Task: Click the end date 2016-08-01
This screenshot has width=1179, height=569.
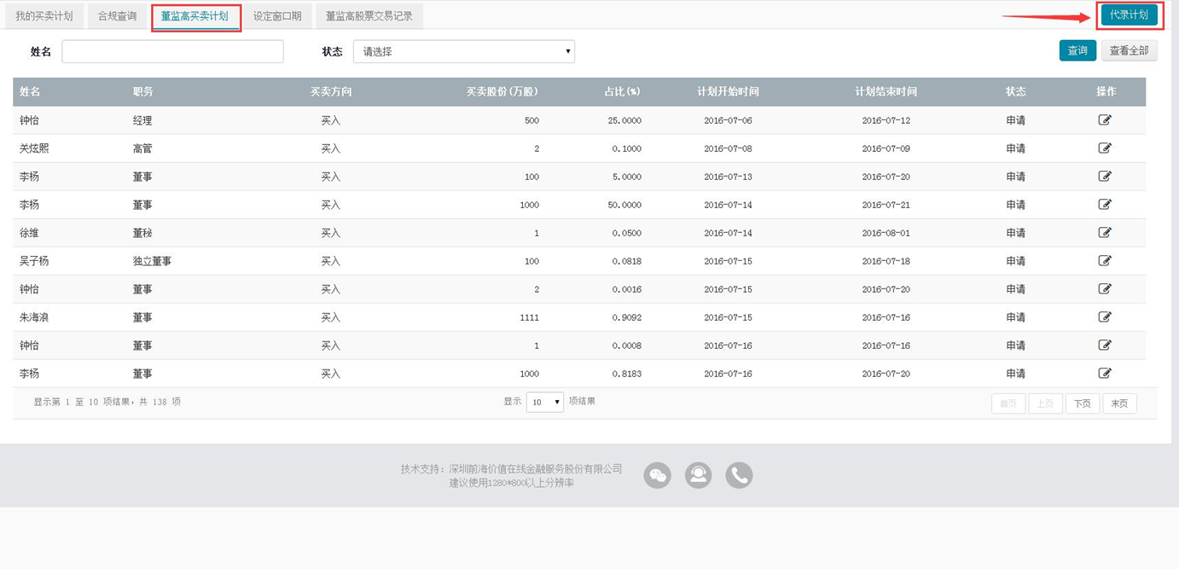Action: pos(886,233)
